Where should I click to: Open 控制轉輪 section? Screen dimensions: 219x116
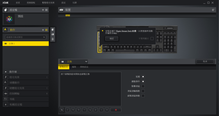tap(26, 94)
